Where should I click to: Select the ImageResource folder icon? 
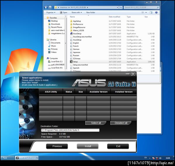[x=71, y=27]
